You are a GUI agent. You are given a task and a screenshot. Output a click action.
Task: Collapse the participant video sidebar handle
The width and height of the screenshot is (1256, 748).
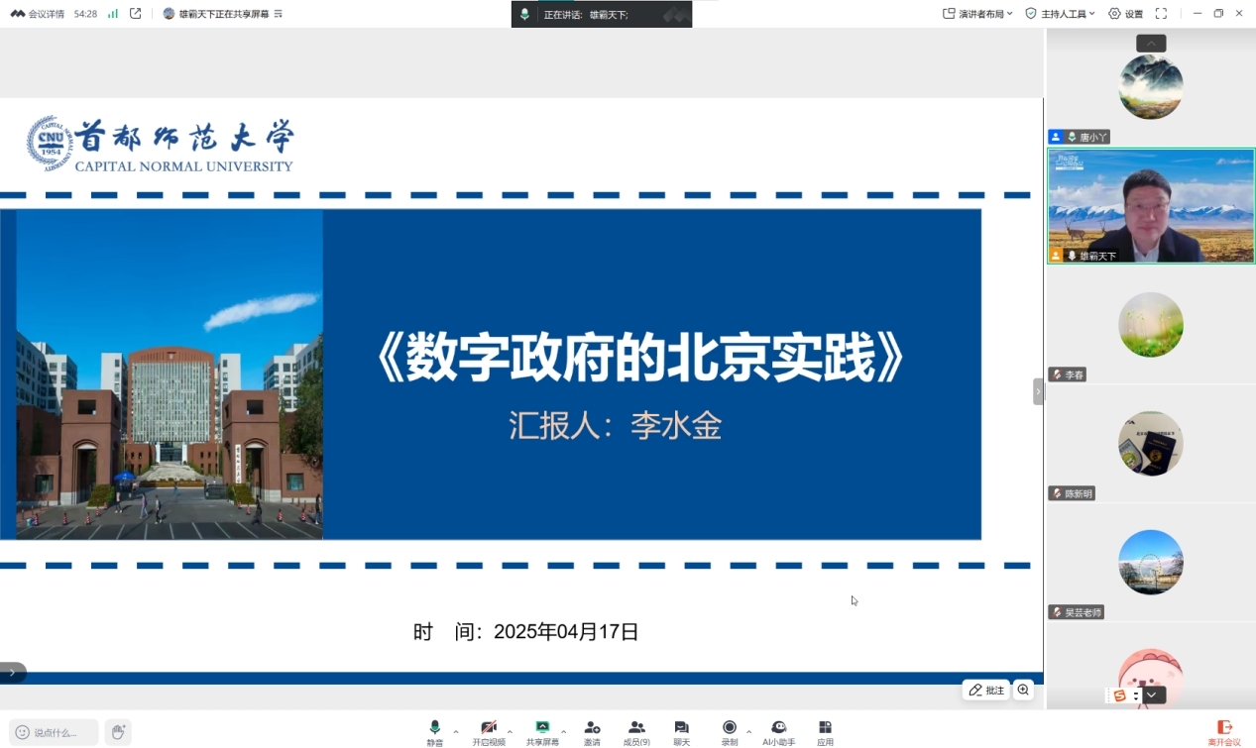[x=1038, y=392]
